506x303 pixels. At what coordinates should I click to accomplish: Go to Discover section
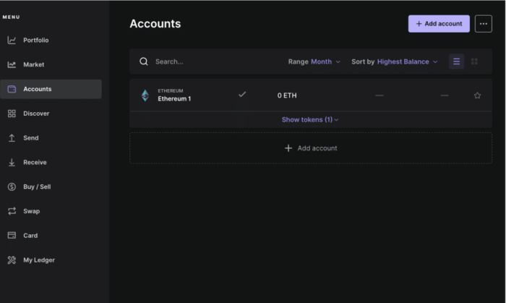(36, 114)
